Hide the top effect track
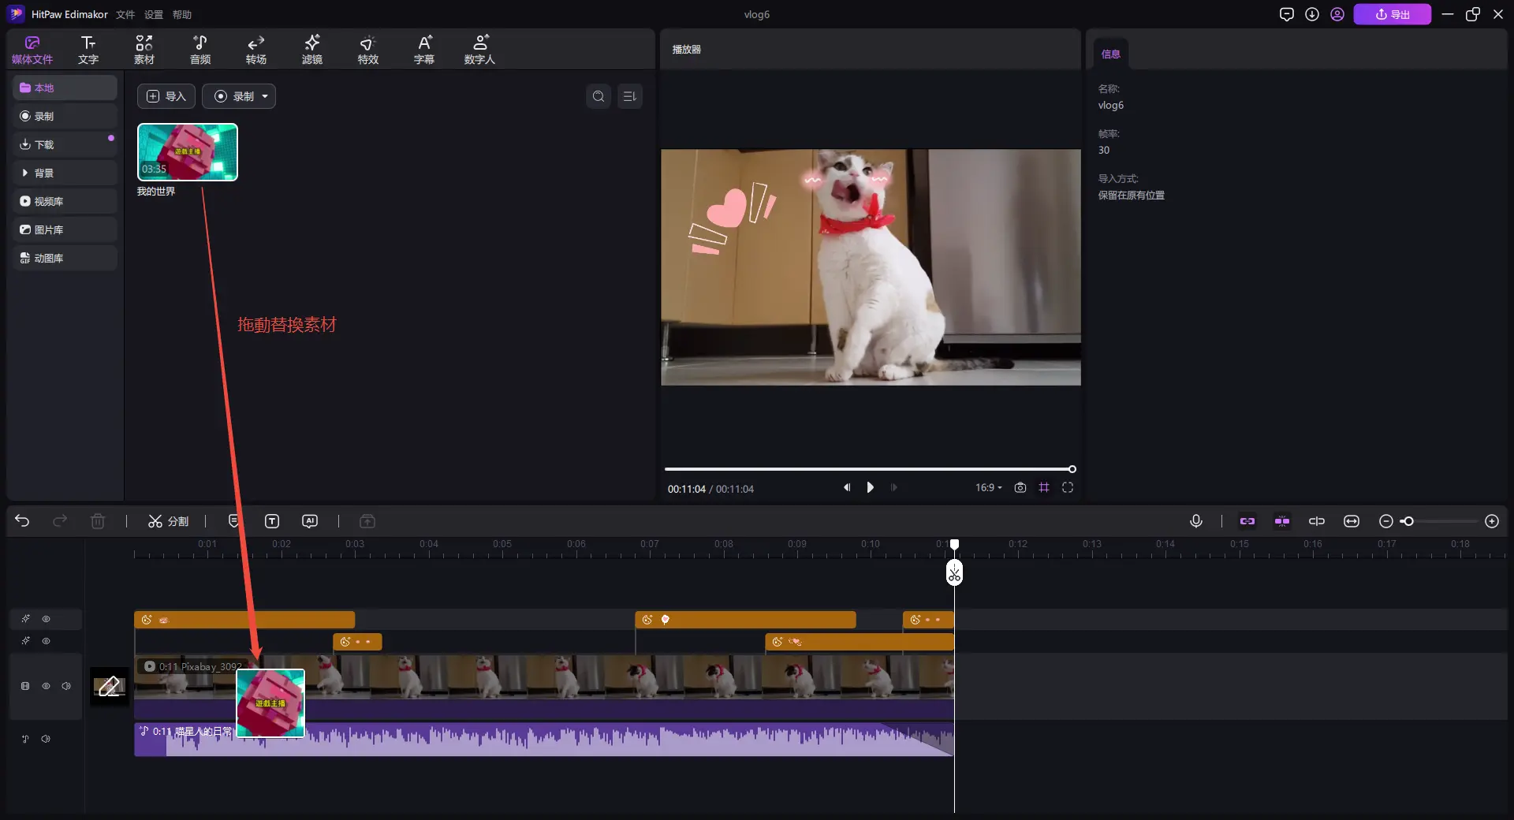The width and height of the screenshot is (1514, 820). (46, 619)
